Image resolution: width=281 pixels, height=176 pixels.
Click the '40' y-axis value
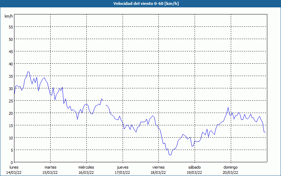point(11,64)
